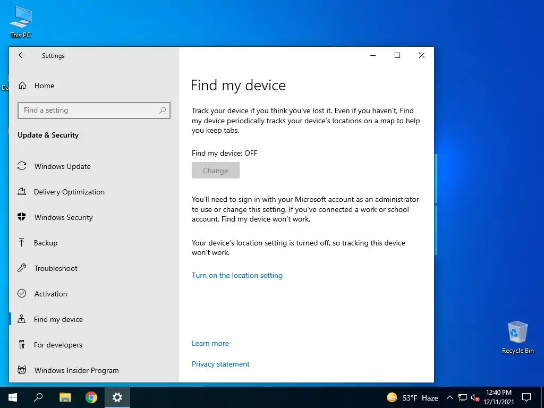
Task: Select This PC desktop icon
Action: click(x=21, y=22)
